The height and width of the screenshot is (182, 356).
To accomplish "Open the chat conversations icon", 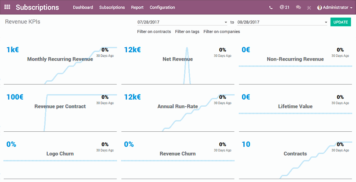I will click(x=298, y=8).
